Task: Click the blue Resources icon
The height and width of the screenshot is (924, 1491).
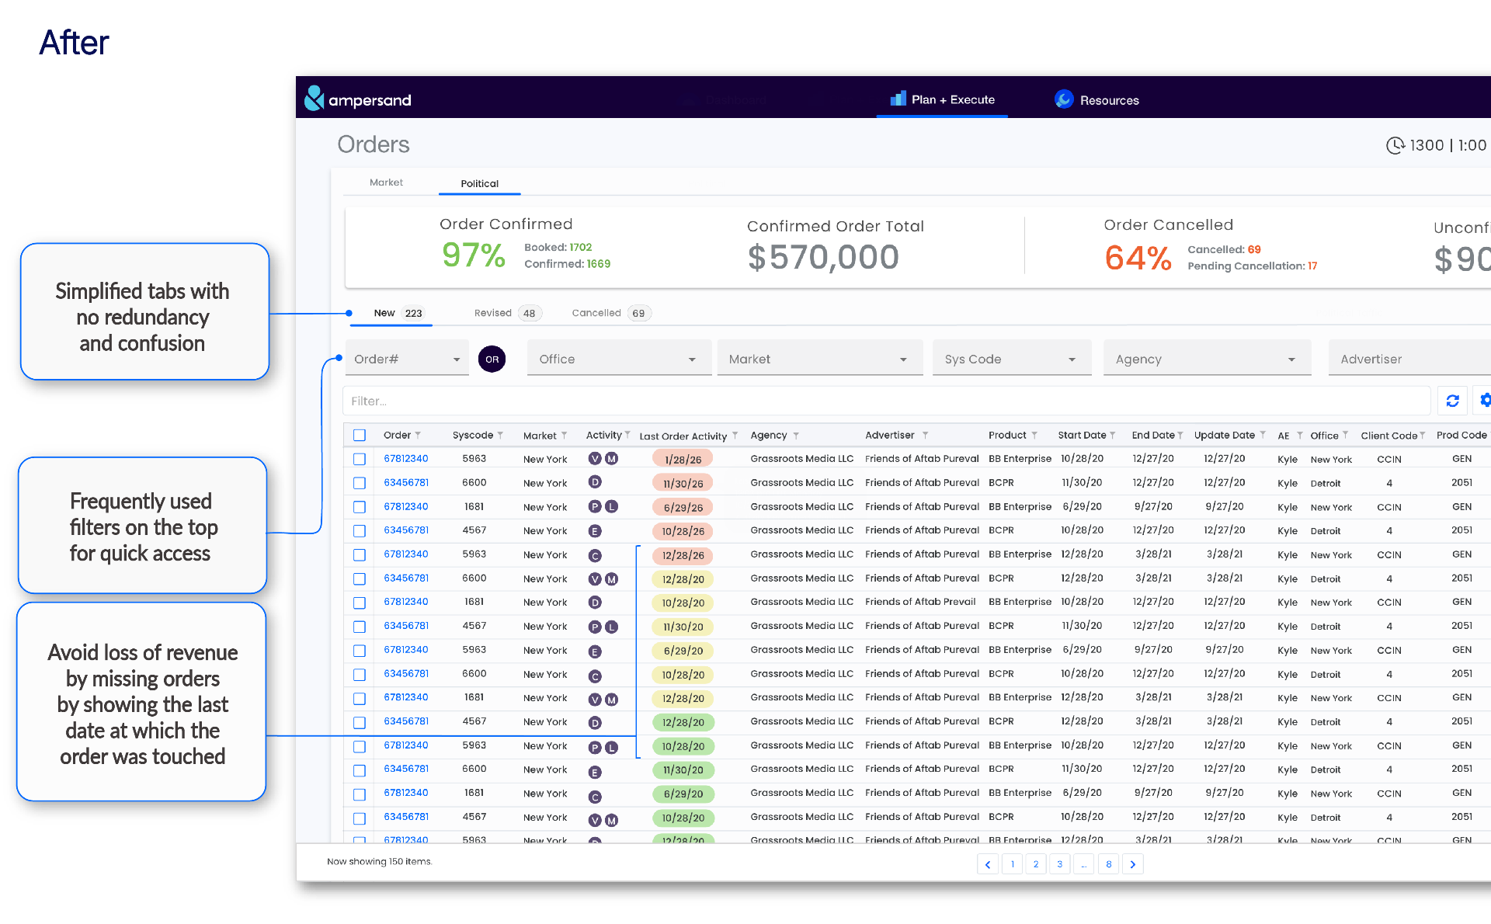Action: coord(1064,99)
